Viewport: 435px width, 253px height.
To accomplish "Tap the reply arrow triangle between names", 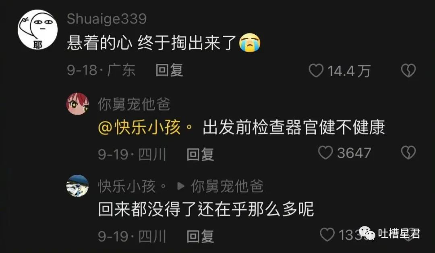I will pos(180,186).
